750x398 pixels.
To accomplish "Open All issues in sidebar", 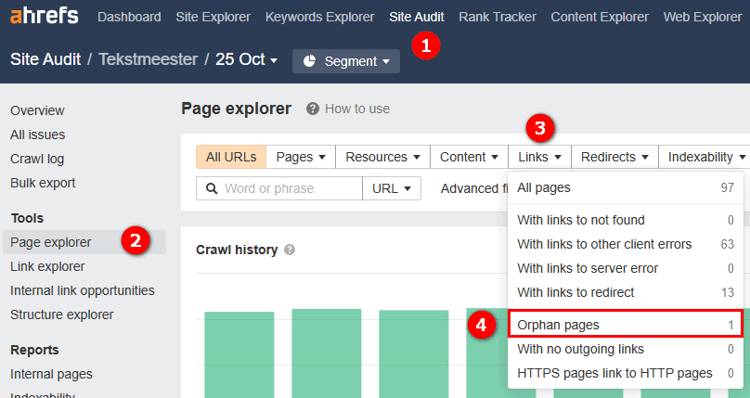I will point(38,135).
